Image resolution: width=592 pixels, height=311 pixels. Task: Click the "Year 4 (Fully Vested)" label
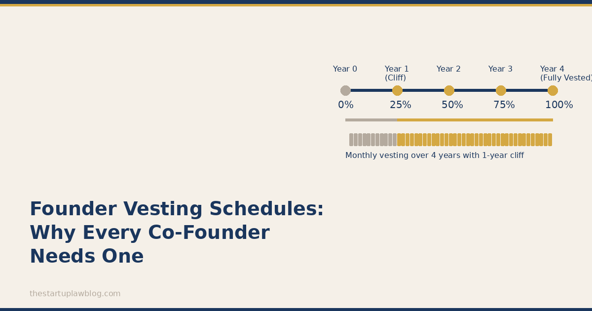coord(565,74)
